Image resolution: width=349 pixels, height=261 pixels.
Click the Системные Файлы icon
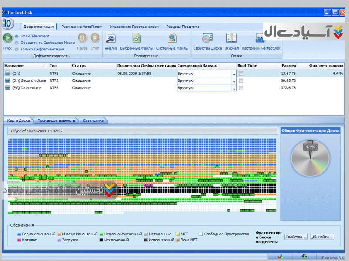click(172, 38)
